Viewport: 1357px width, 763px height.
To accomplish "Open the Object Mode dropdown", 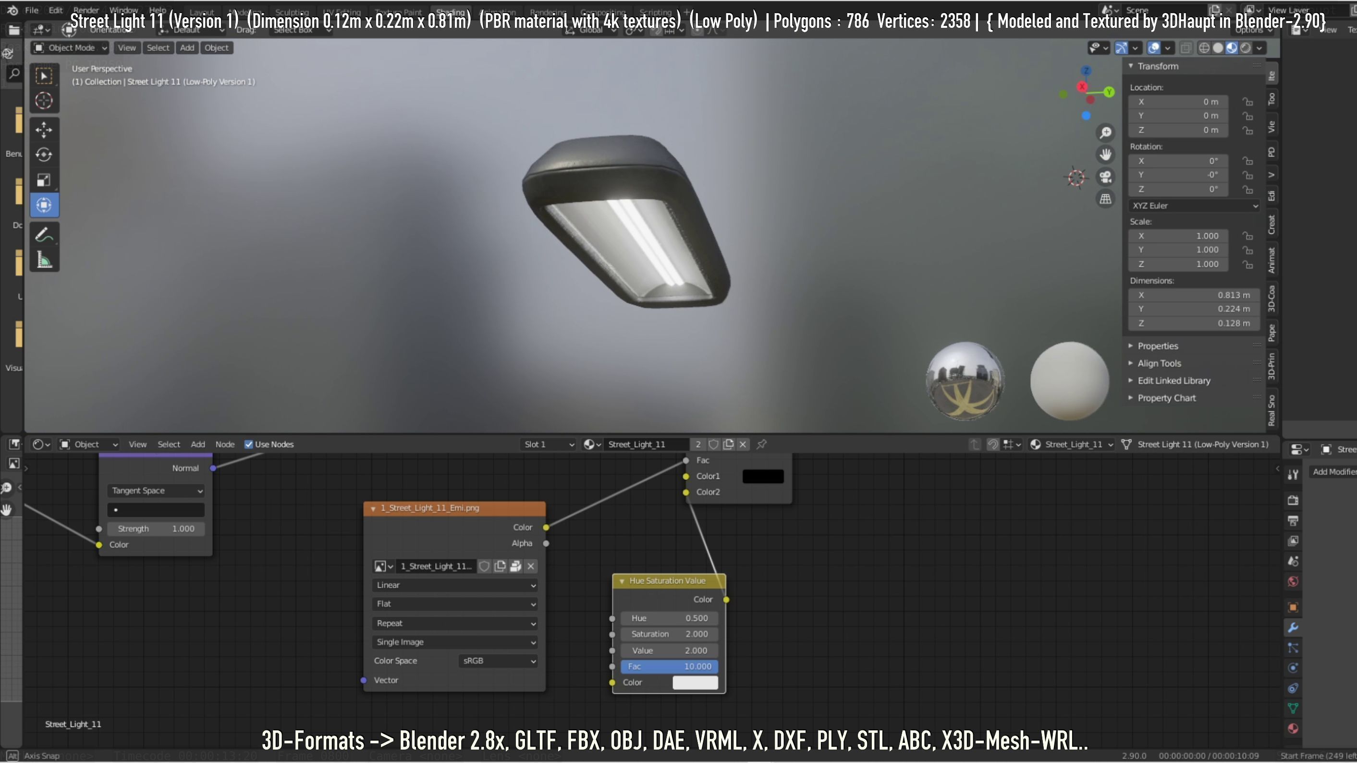I will (70, 48).
